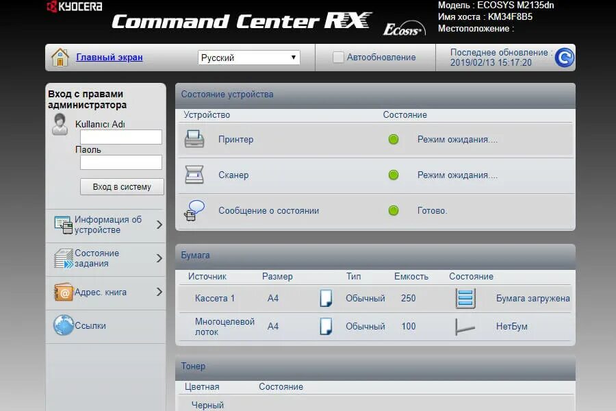Click the Многоцелевой лоток paper page icon
This screenshot has height=411, width=616.
326,327
